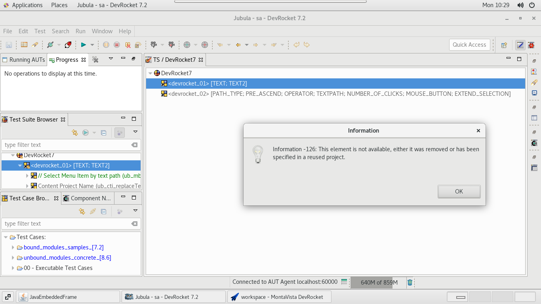Expand Select Menu Item by text path node

(27, 176)
